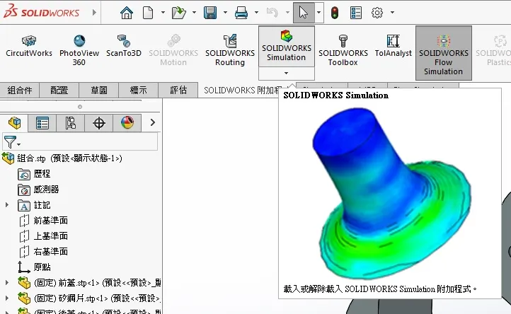Click the panel split handle dot
Image resolution: width=511 pixels, height=314 pixels.
pyautogui.click(x=80, y=107)
